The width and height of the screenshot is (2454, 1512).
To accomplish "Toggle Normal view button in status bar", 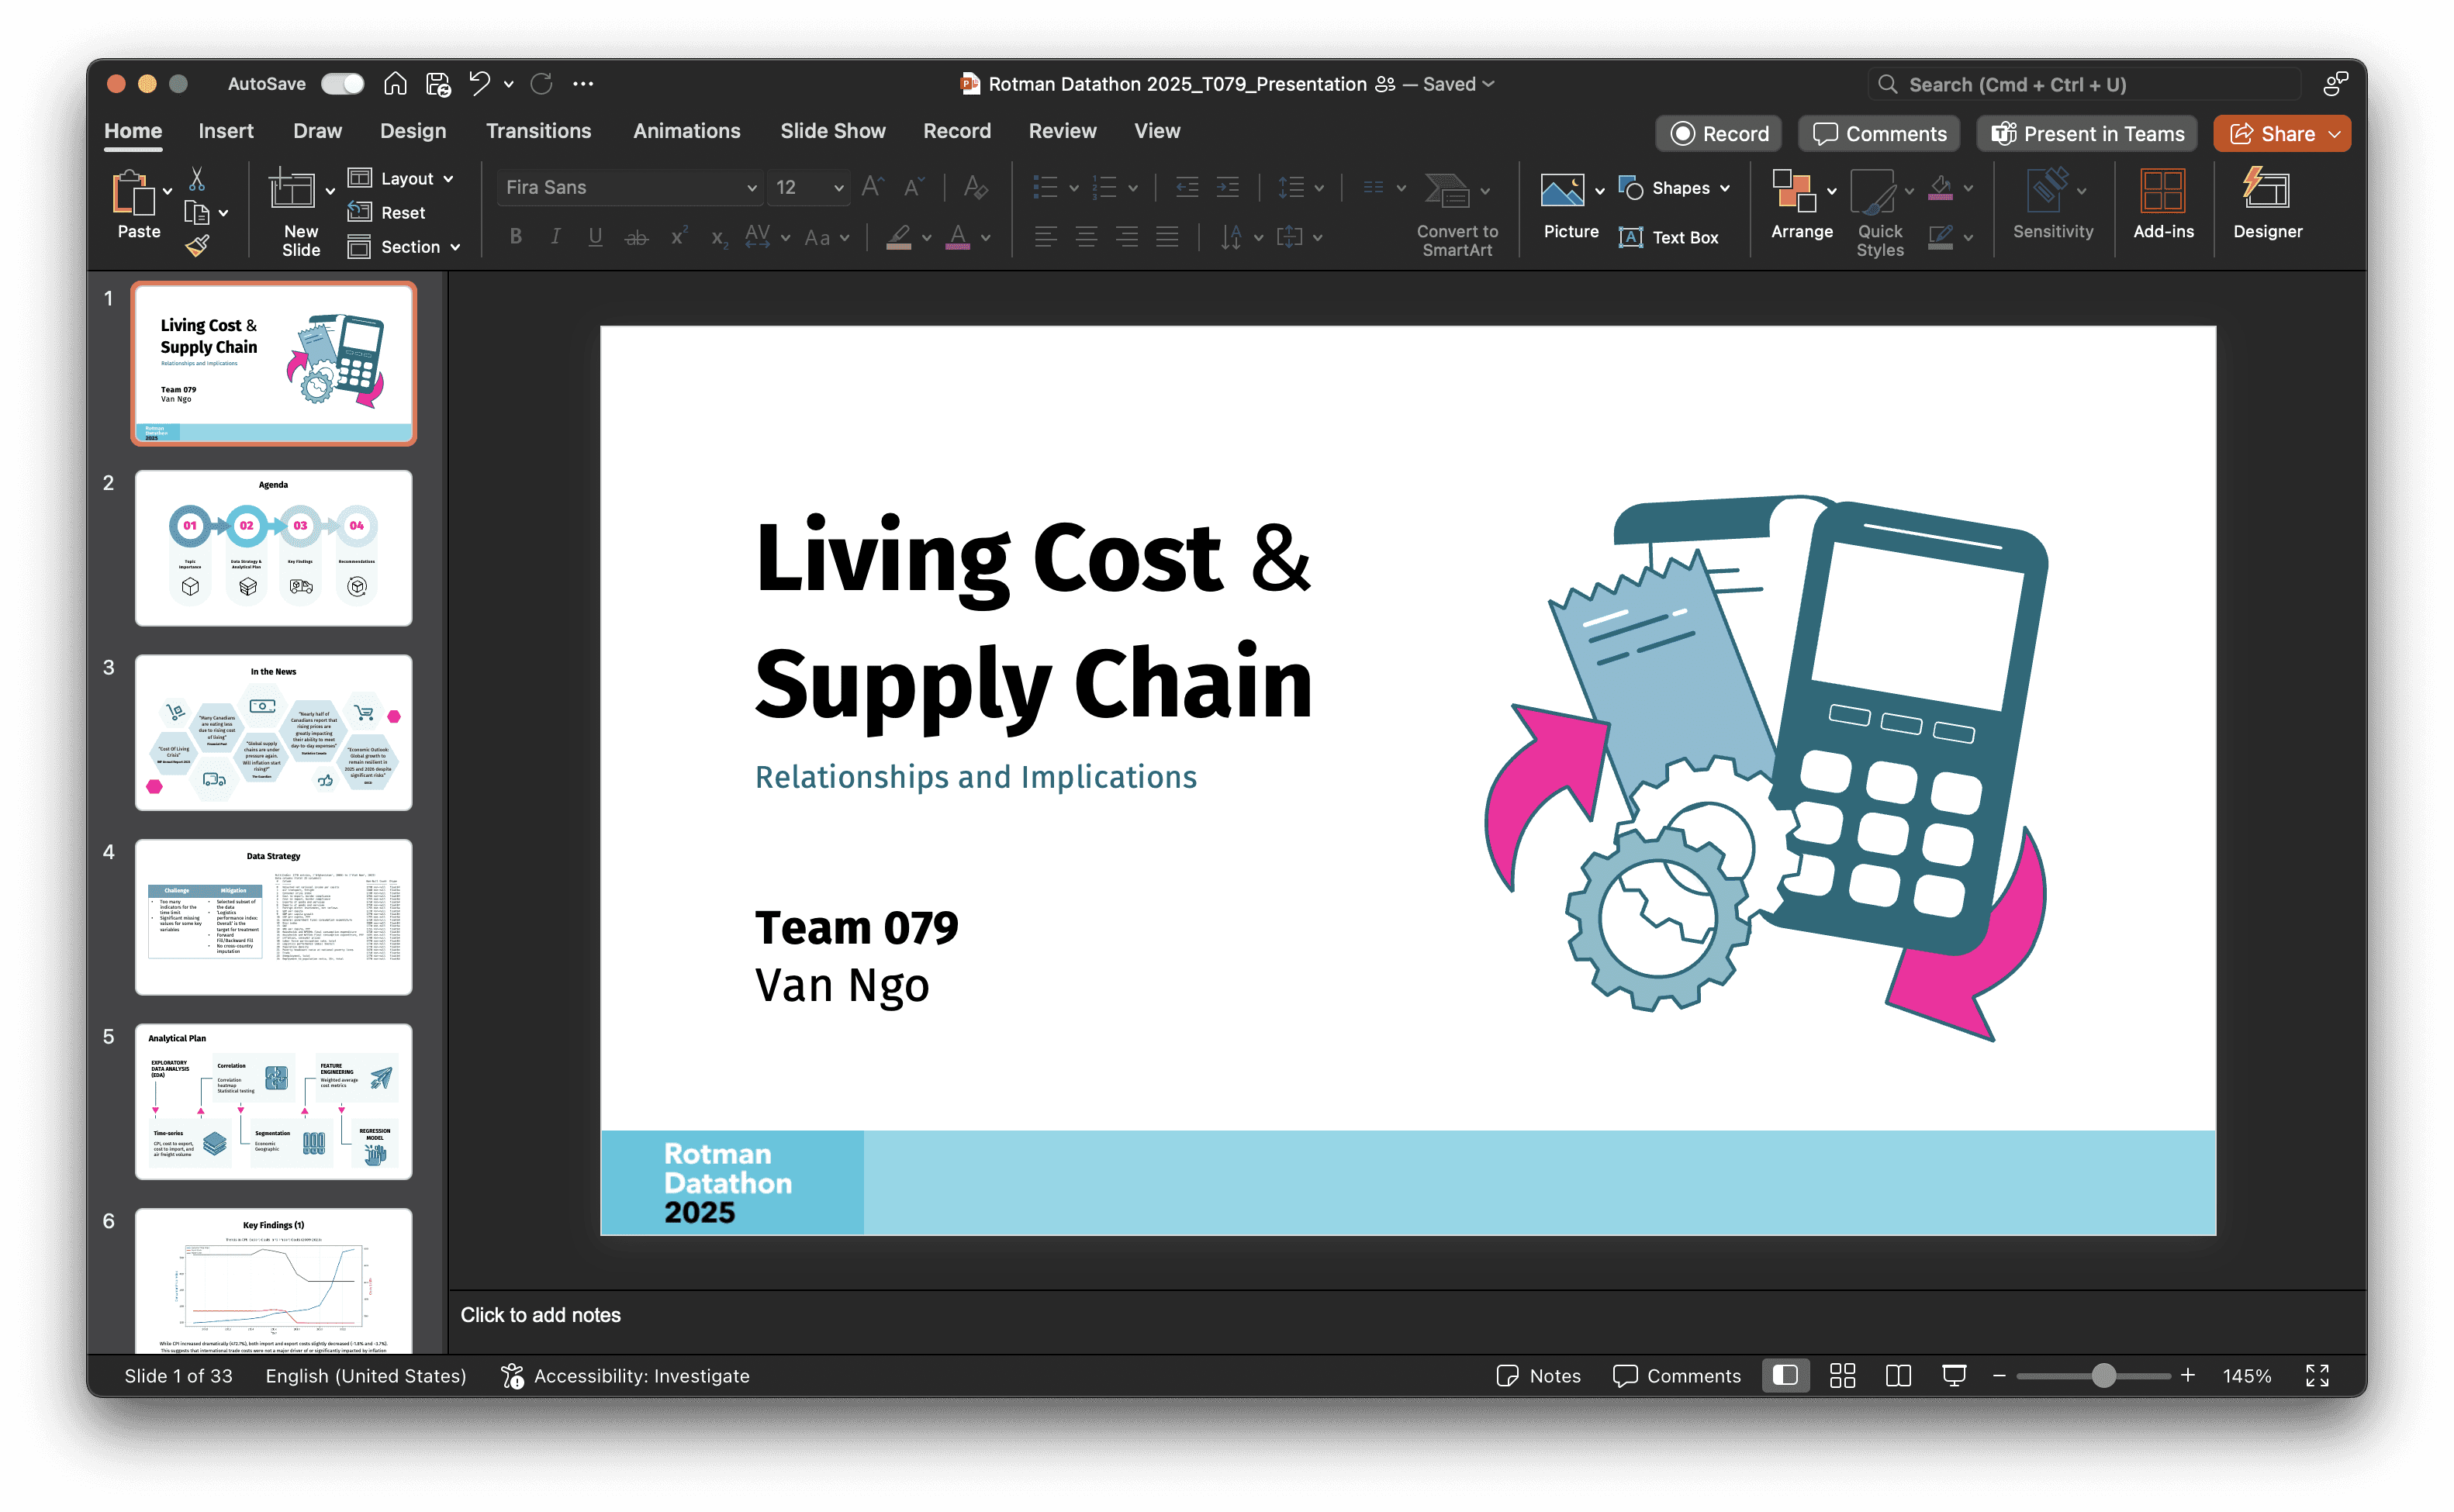I will coord(1785,1376).
